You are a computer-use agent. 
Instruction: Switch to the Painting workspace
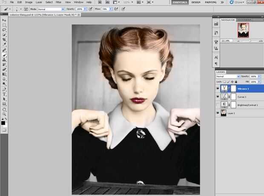tap(211, 2)
